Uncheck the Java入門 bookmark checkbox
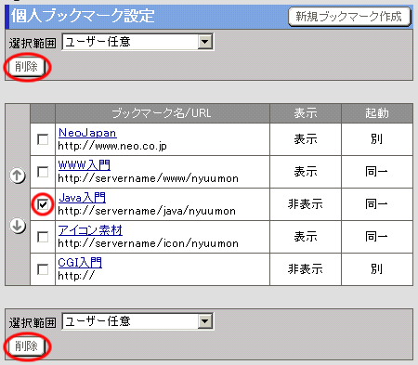 [43, 204]
